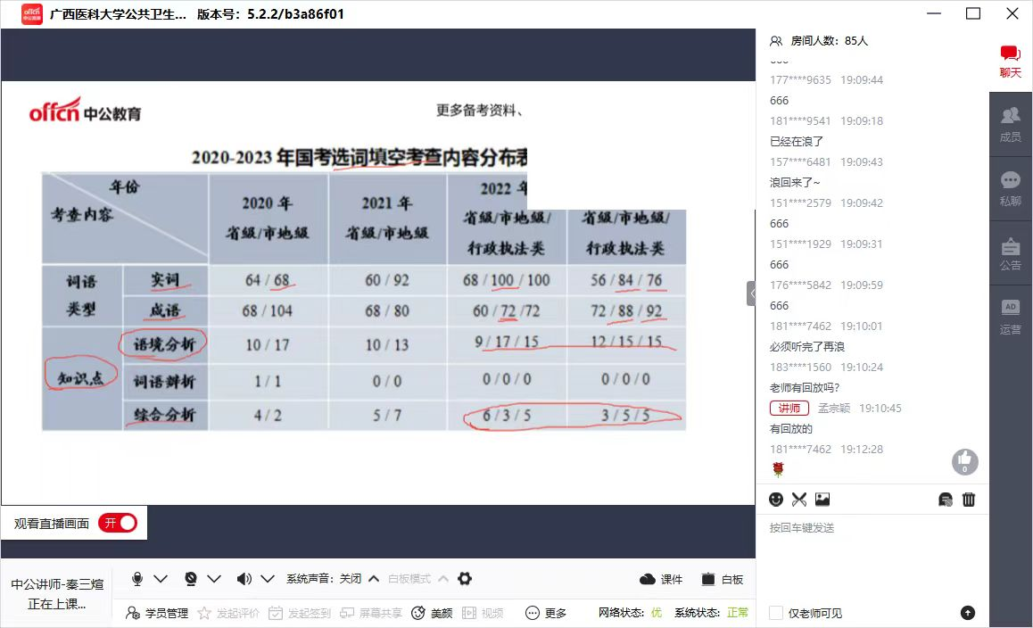Click the scissors screenshot icon
The width and height of the screenshot is (1033, 628).
tap(798, 500)
